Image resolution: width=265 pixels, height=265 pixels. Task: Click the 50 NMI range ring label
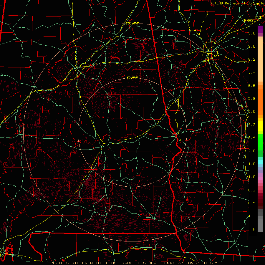coord(132,78)
